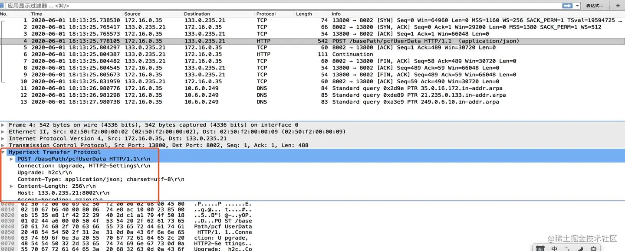
Task: Open input method settings gear
Action: coord(594,248)
